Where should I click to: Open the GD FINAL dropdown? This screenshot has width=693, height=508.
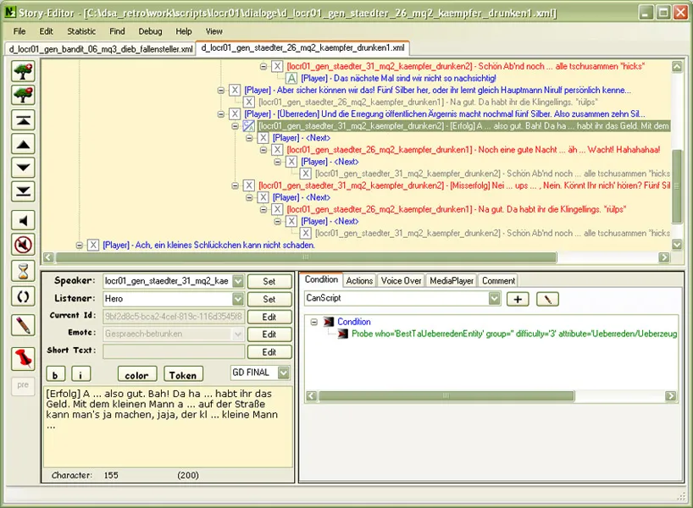(283, 373)
